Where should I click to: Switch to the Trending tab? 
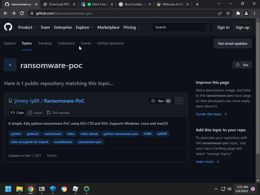[45, 43]
